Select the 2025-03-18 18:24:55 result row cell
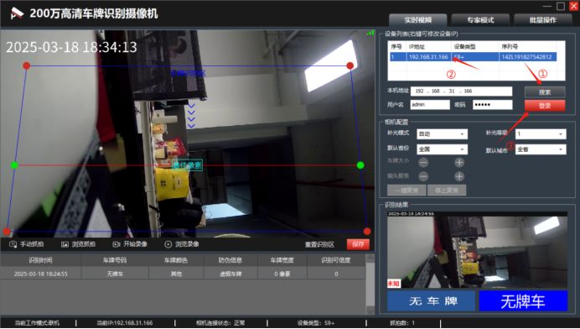This screenshot has height=329, width=580. 41,274
